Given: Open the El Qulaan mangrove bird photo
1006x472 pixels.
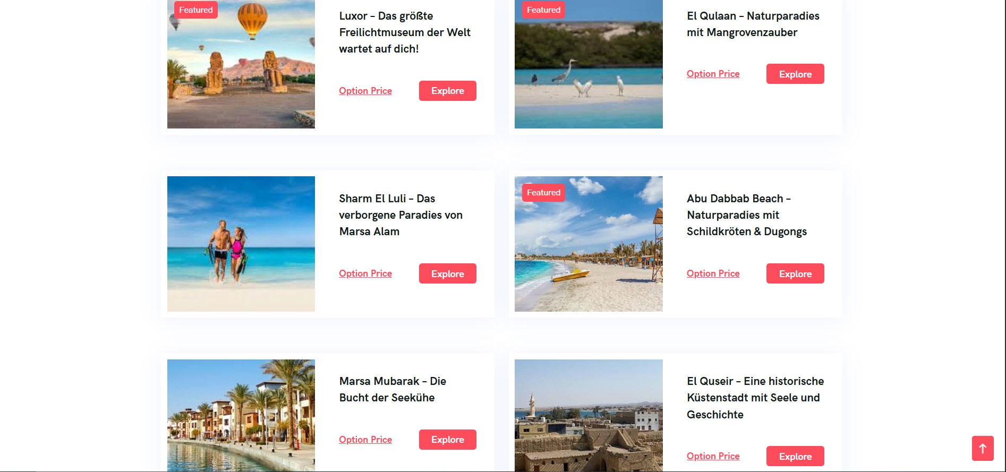Looking at the screenshot, I should [589, 64].
